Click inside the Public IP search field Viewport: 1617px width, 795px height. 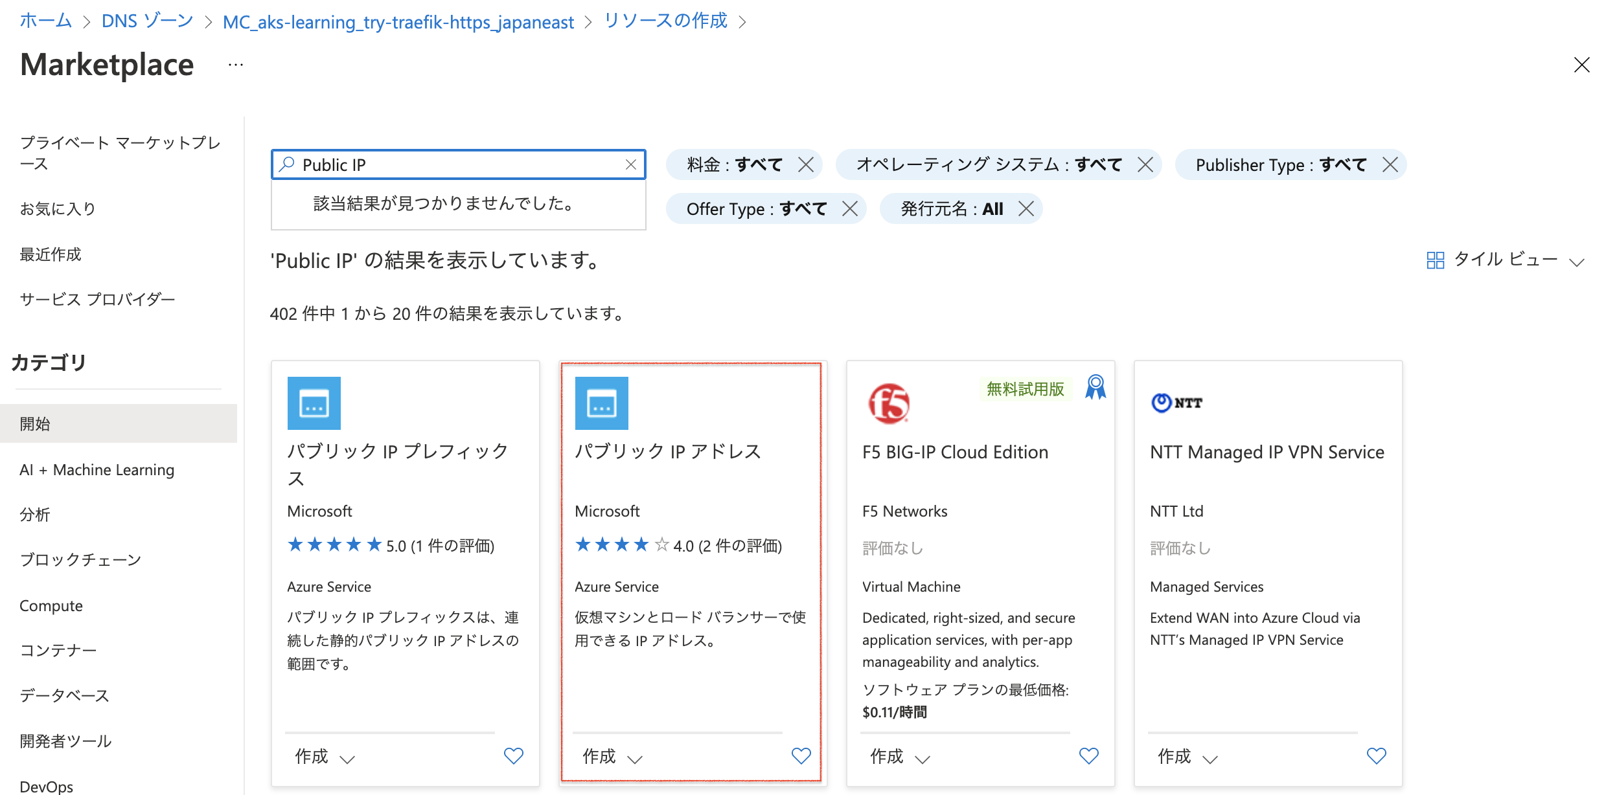tap(453, 164)
